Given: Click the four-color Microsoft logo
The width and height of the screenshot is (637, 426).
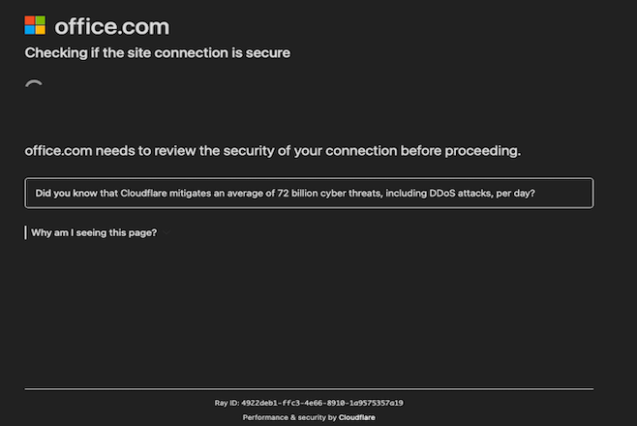Looking at the screenshot, I should coord(35,25).
